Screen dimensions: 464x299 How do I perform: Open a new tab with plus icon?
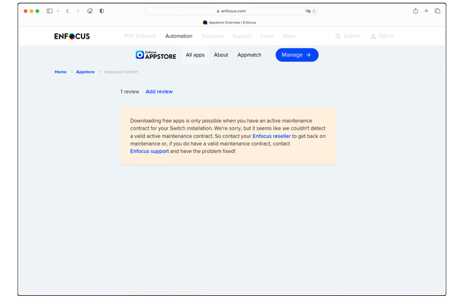point(426,11)
